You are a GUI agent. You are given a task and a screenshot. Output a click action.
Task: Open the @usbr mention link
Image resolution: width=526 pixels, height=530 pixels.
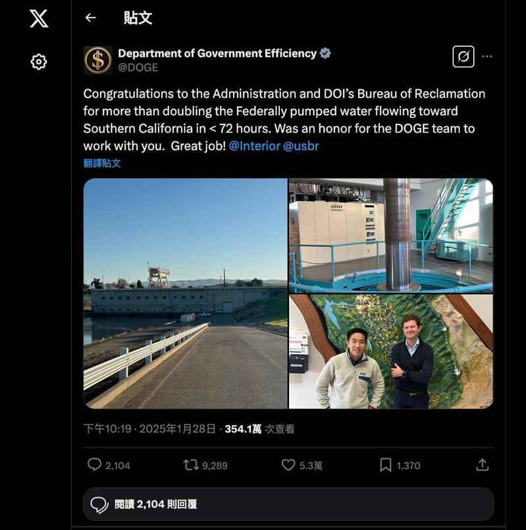301,146
